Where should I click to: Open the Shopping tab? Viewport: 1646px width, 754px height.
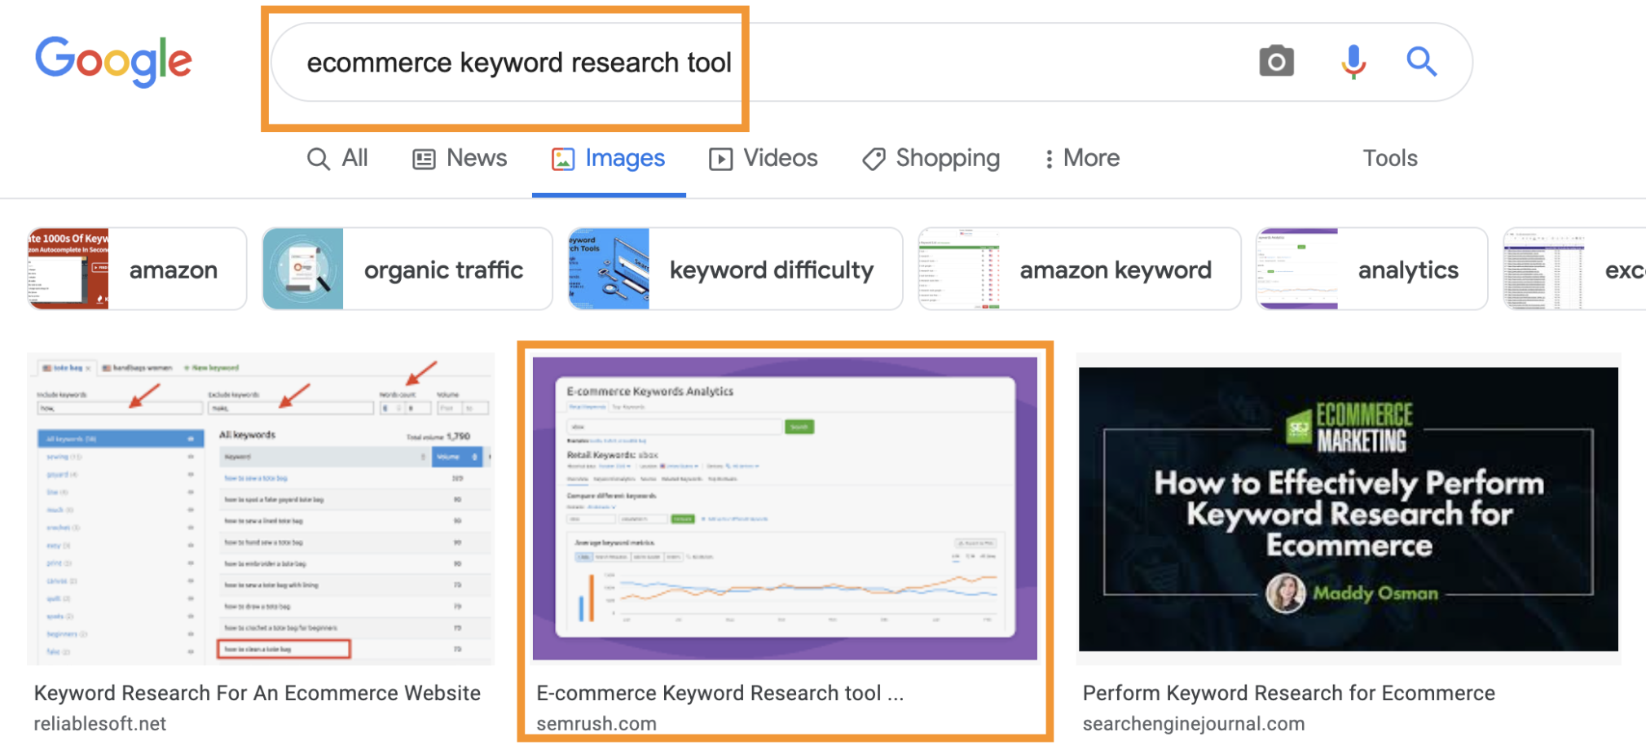coord(931,158)
